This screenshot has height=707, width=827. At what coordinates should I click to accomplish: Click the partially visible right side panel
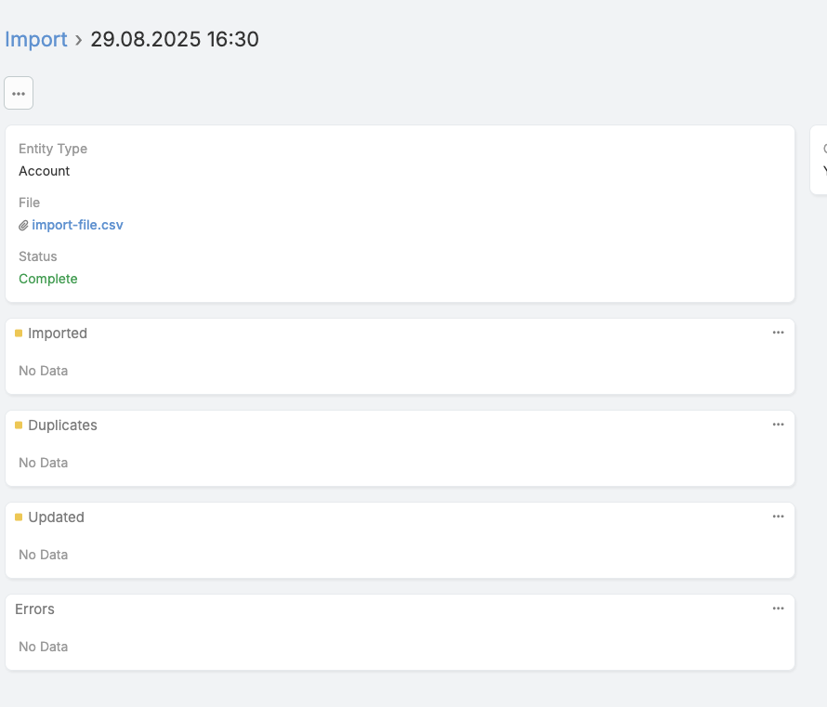point(819,160)
